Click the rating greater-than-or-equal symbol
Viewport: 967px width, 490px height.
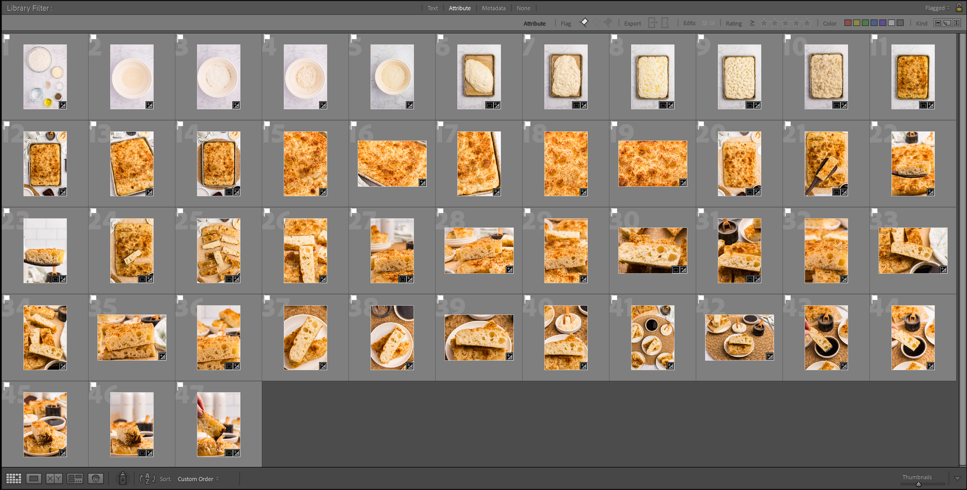click(752, 23)
